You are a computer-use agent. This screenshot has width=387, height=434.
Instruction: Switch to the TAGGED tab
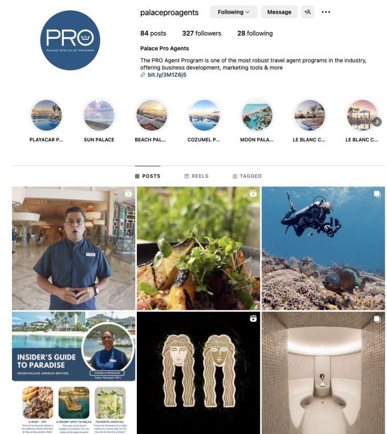[x=247, y=176]
